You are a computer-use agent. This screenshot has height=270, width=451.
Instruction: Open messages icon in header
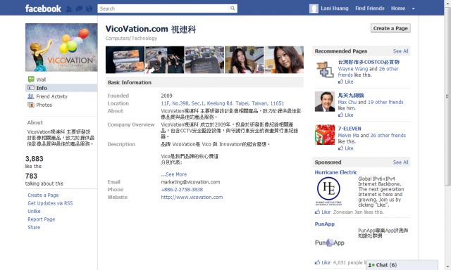click(79, 8)
